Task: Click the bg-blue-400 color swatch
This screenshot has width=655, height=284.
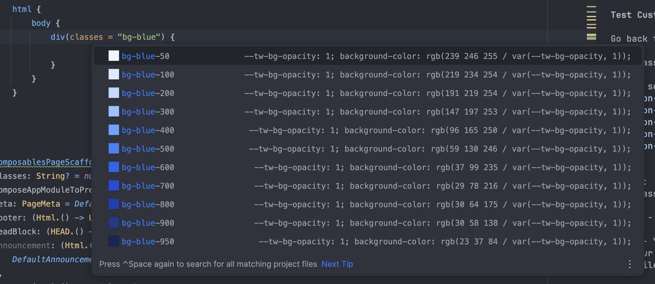Action: click(x=114, y=130)
